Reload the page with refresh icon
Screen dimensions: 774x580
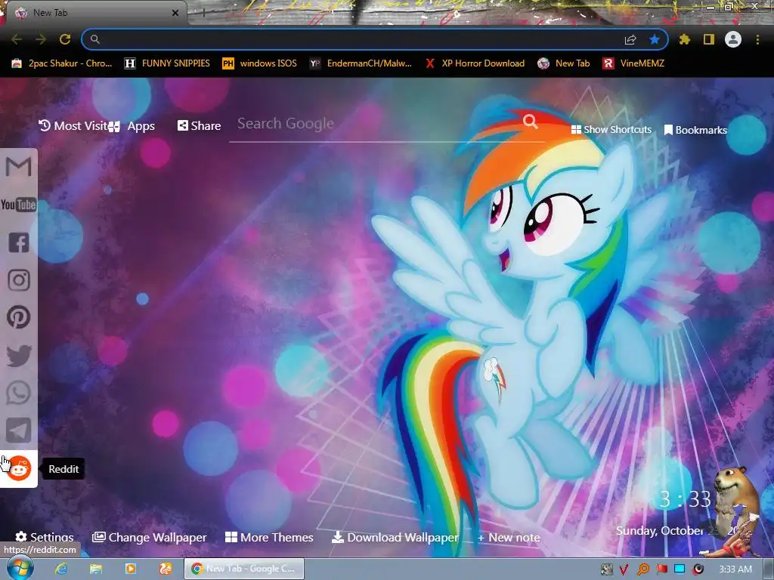click(x=65, y=39)
